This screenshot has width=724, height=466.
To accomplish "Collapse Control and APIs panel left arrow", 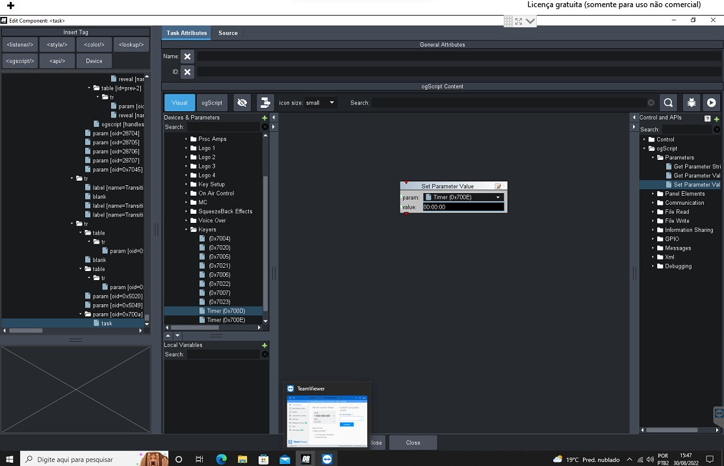I will click(x=634, y=117).
